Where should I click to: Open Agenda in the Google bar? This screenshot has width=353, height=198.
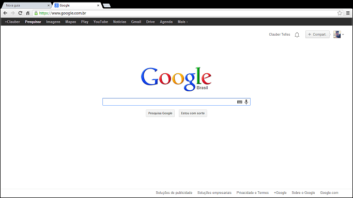coord(166,22)
